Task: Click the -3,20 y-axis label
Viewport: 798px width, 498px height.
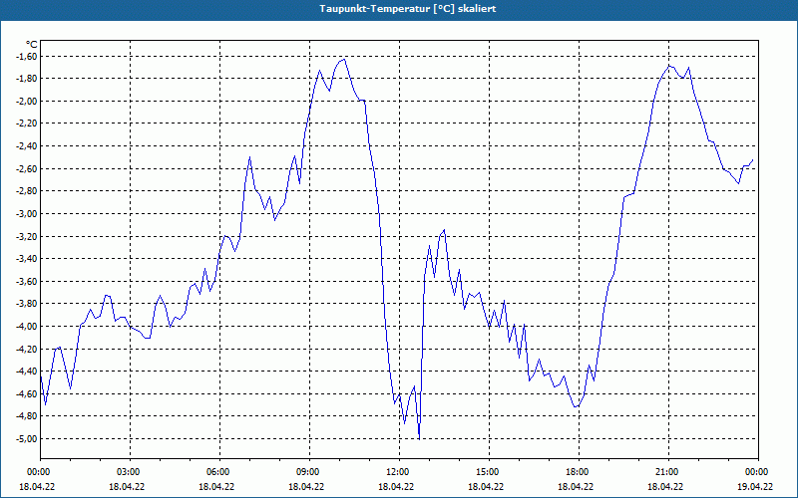Action: click(26, 236)
